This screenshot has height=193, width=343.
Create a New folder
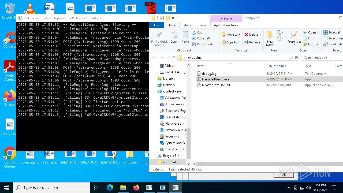(x=270, y=39)
